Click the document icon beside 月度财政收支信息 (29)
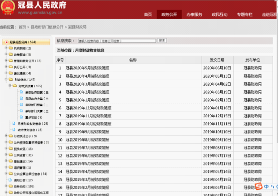Screen dimensions: 278x196 pos(14,123)
